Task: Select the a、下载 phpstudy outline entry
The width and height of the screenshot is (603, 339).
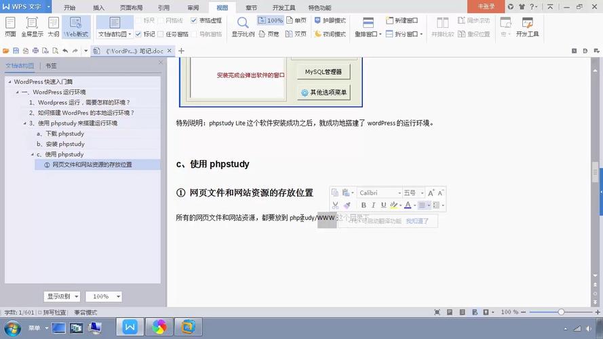Action: pyautogui.click(x=60, y=134)
